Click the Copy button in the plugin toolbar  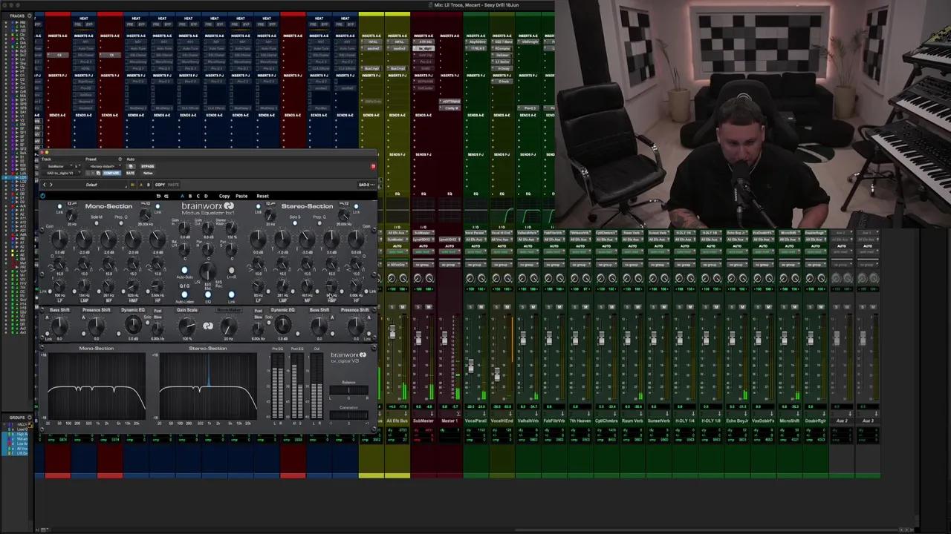tap(224, 195)
